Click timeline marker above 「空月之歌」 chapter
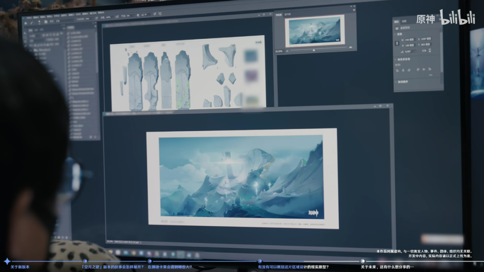484x272 pixels. pos(85,261)
